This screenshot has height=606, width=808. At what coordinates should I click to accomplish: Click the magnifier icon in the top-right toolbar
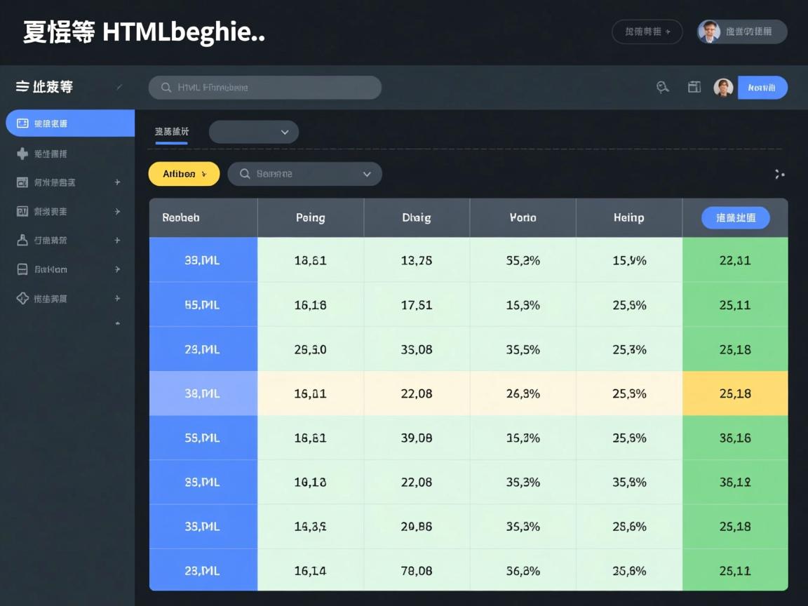[662, 87]
